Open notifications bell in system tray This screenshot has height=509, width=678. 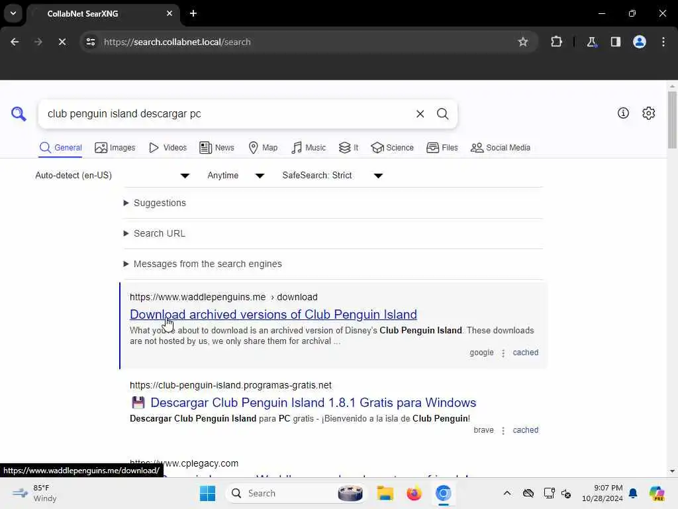[x=633, y=493]
